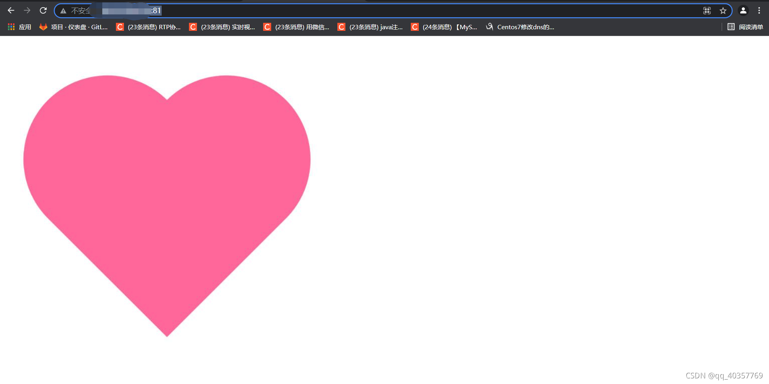This screenshot has height=384, width=769.
Task: Open the user profile avatar icon
Action: (743, 11)
